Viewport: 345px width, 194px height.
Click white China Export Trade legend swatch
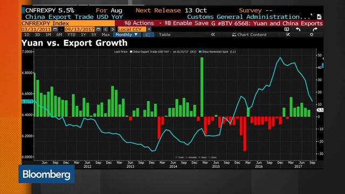[131, 52]
